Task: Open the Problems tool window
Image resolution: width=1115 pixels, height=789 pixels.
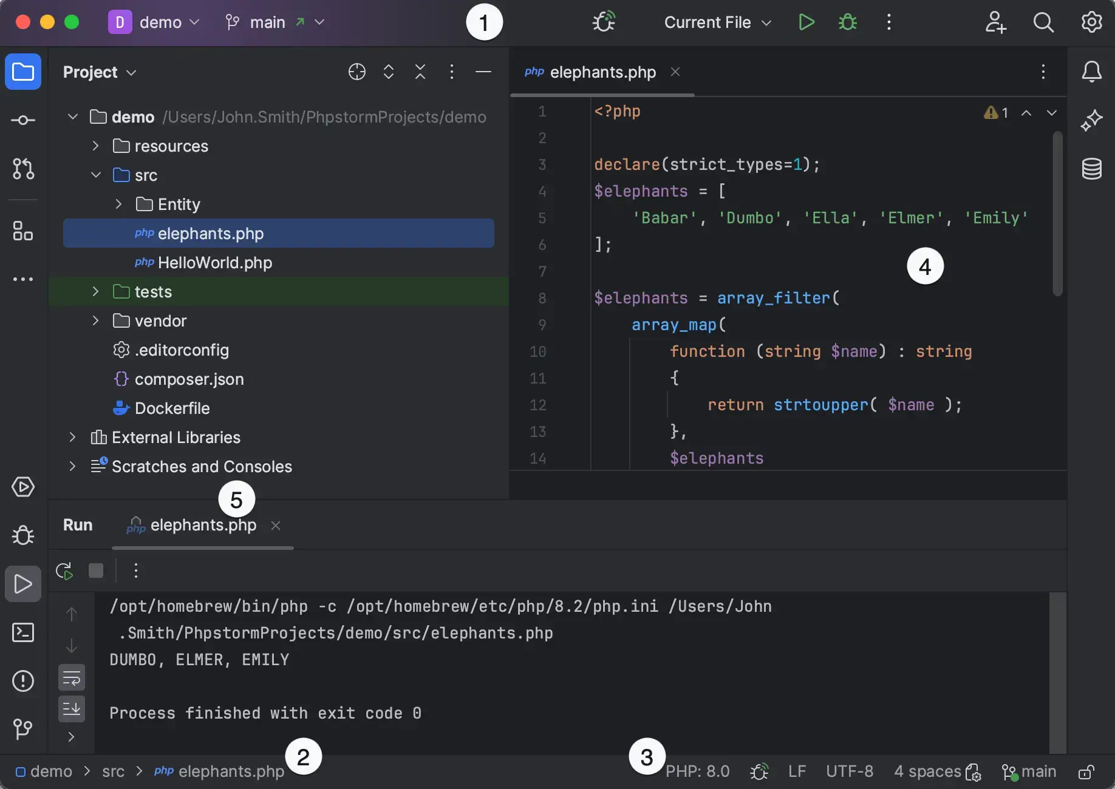Action: (x=23, y=681)
